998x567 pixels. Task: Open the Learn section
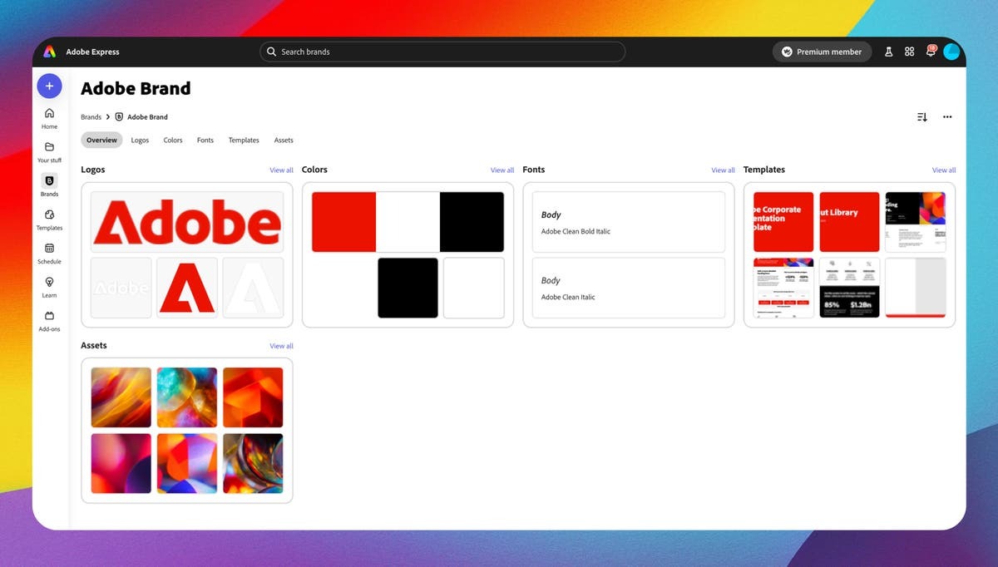pyautogui.click(x=49, y=285)
